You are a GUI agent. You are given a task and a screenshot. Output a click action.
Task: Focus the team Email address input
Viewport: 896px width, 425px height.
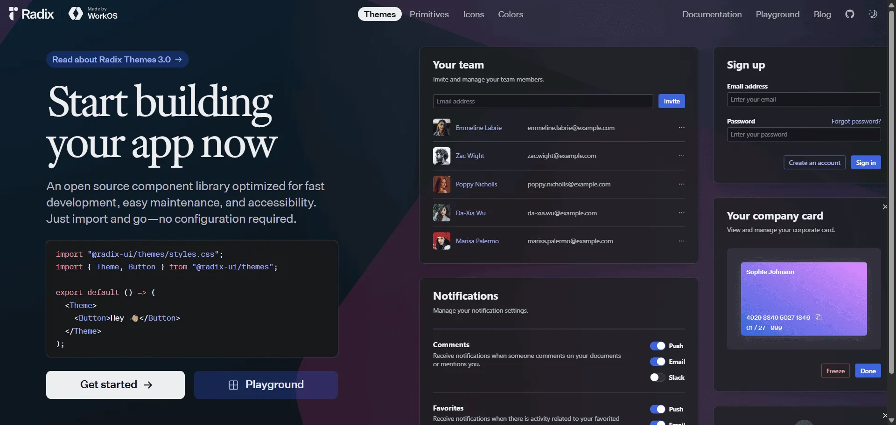(x=542, y=101)
